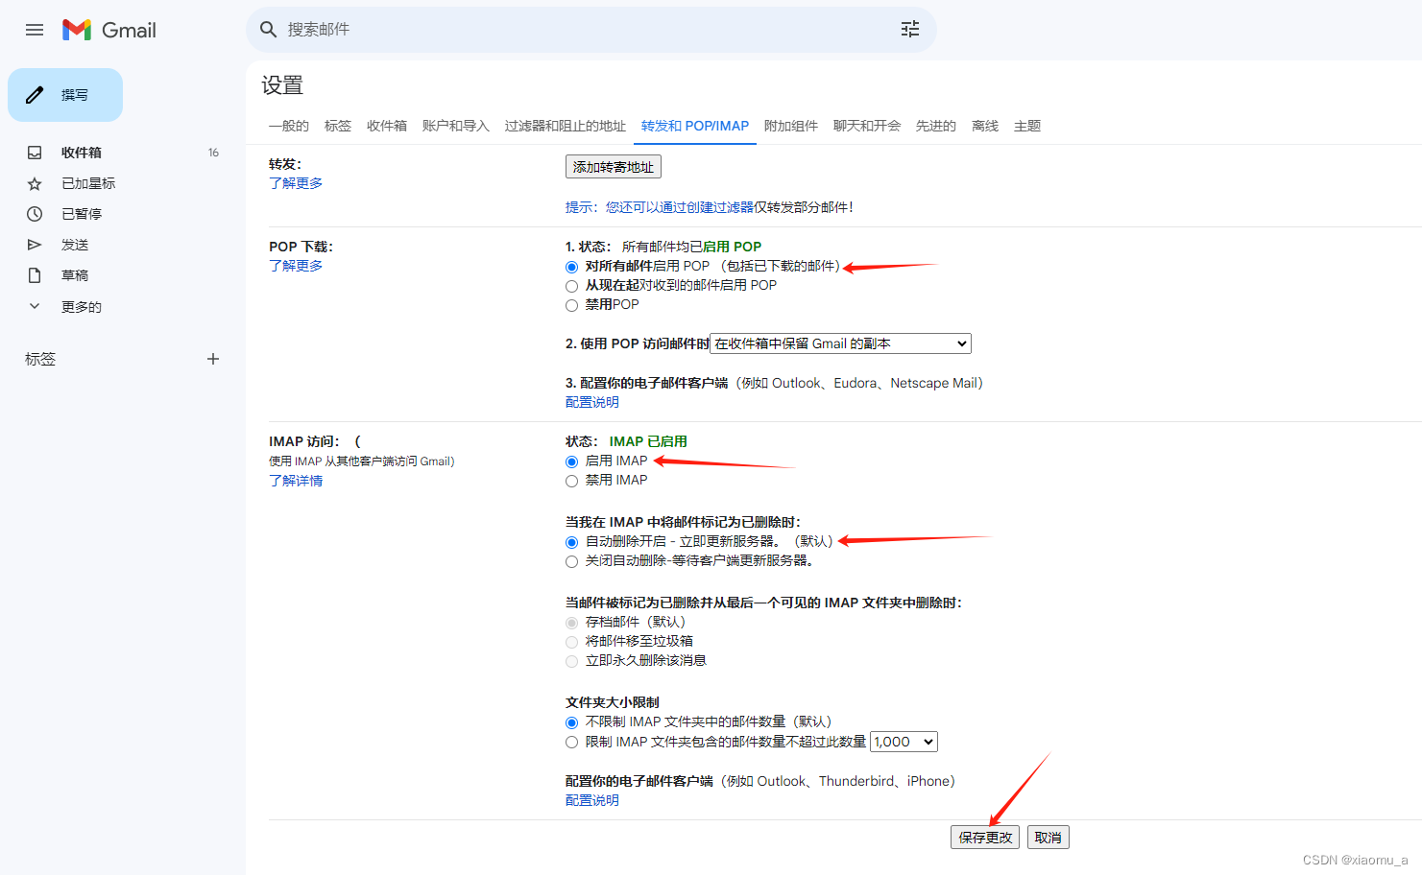Open the 过滤器和阻止的地址 tab
The height and width of the screenshot is (875, 1422).
point(566,126)
